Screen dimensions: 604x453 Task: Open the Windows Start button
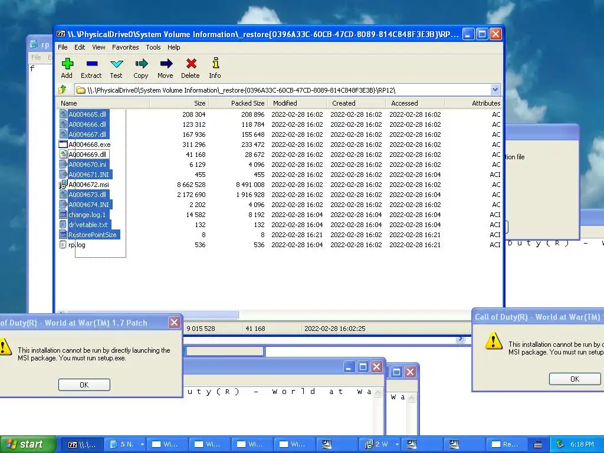[x=28, y=445]
